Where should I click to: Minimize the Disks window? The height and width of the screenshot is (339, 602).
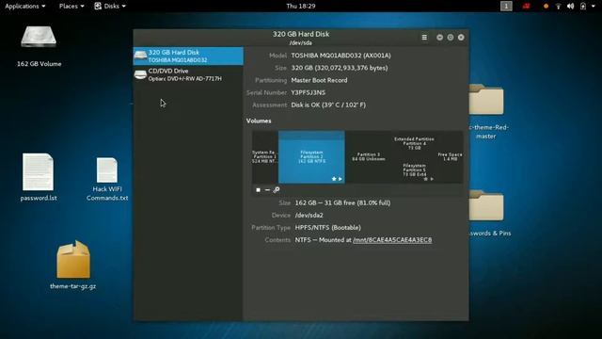(x=439, y=38)
